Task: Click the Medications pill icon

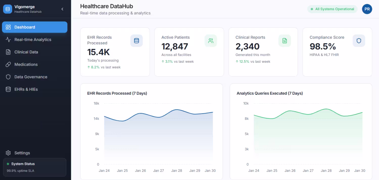Action: 8,65
